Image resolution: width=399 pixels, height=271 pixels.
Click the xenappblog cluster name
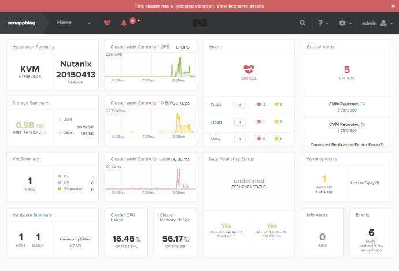coord(21,23)
